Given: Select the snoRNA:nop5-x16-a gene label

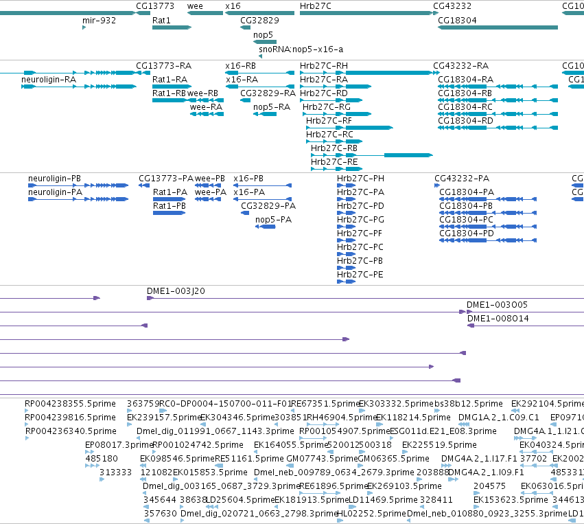Looking at the screenshot, I should pyautogui.click(x=301, y=49).
